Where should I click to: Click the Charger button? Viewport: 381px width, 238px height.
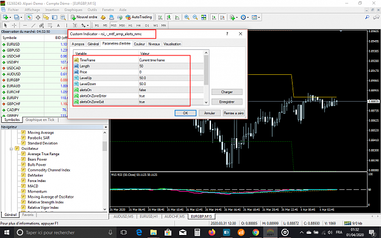coord(227,92)
